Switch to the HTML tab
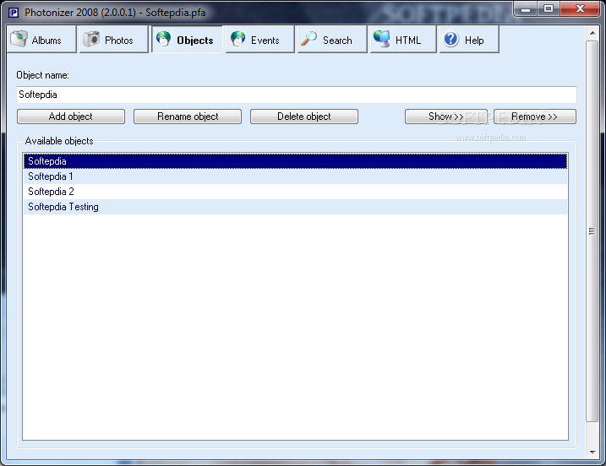 (x=403, y=39)
